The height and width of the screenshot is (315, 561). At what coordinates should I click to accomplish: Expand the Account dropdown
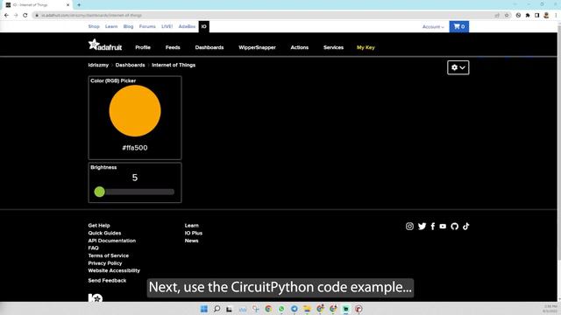[433, 27]
